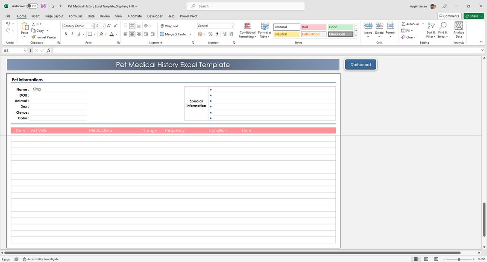Image resolution: width=487 pixels, height=262 pixels.
Task: Open the Century Gothic font dropdown
Action: 92,26
